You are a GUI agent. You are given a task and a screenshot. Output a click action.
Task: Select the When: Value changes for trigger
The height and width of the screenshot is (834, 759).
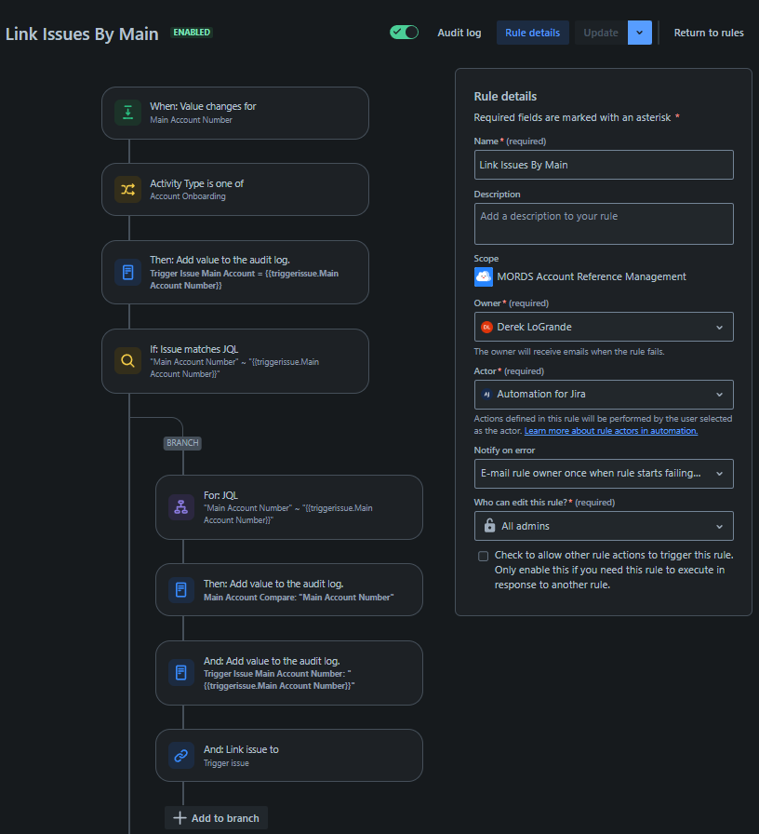pos(235,114)
